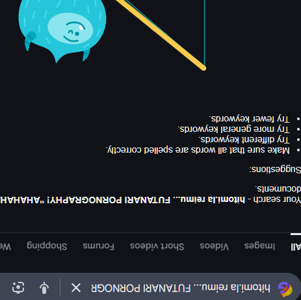
Task: Open the Videos tab
Action: coord(214,246)
